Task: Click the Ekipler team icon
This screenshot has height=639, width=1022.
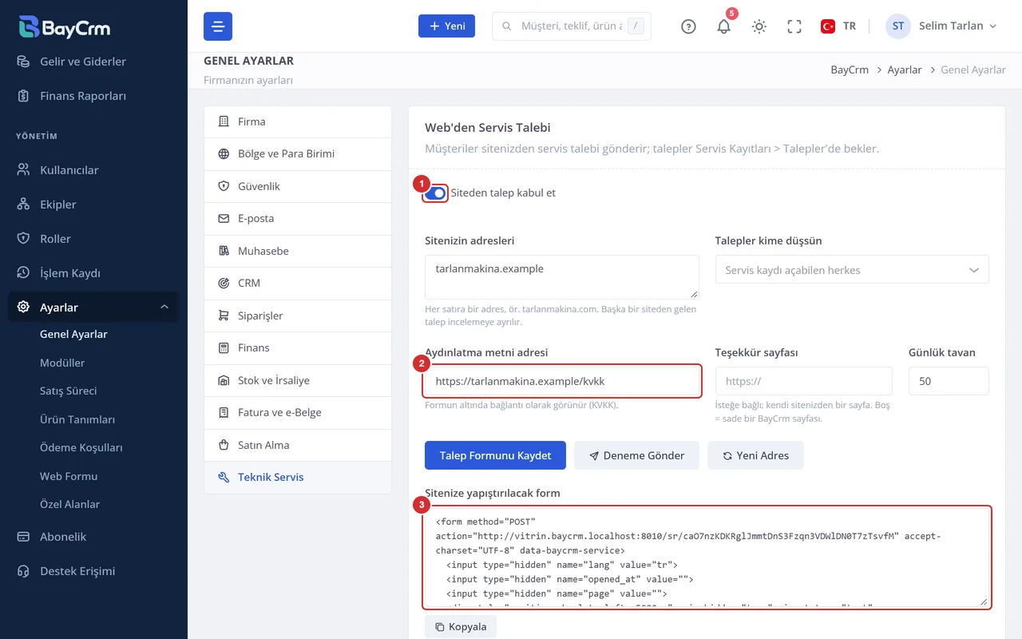Action: tap(24, 204)
